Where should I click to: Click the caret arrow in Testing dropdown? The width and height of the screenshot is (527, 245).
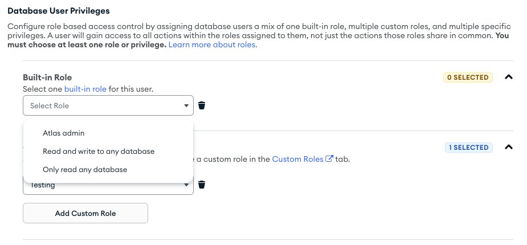[x=186, y=185]
